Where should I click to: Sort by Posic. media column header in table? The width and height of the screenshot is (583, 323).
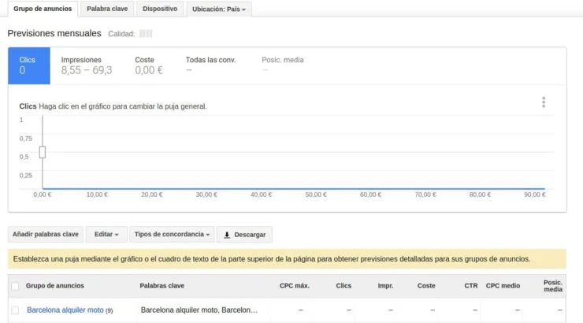(553, 286)
